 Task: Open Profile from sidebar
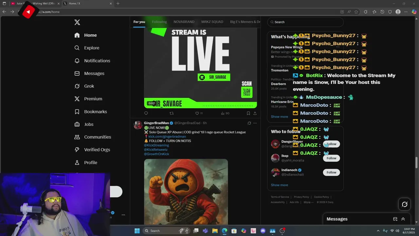pyautogui.click(x=86, y=163)
